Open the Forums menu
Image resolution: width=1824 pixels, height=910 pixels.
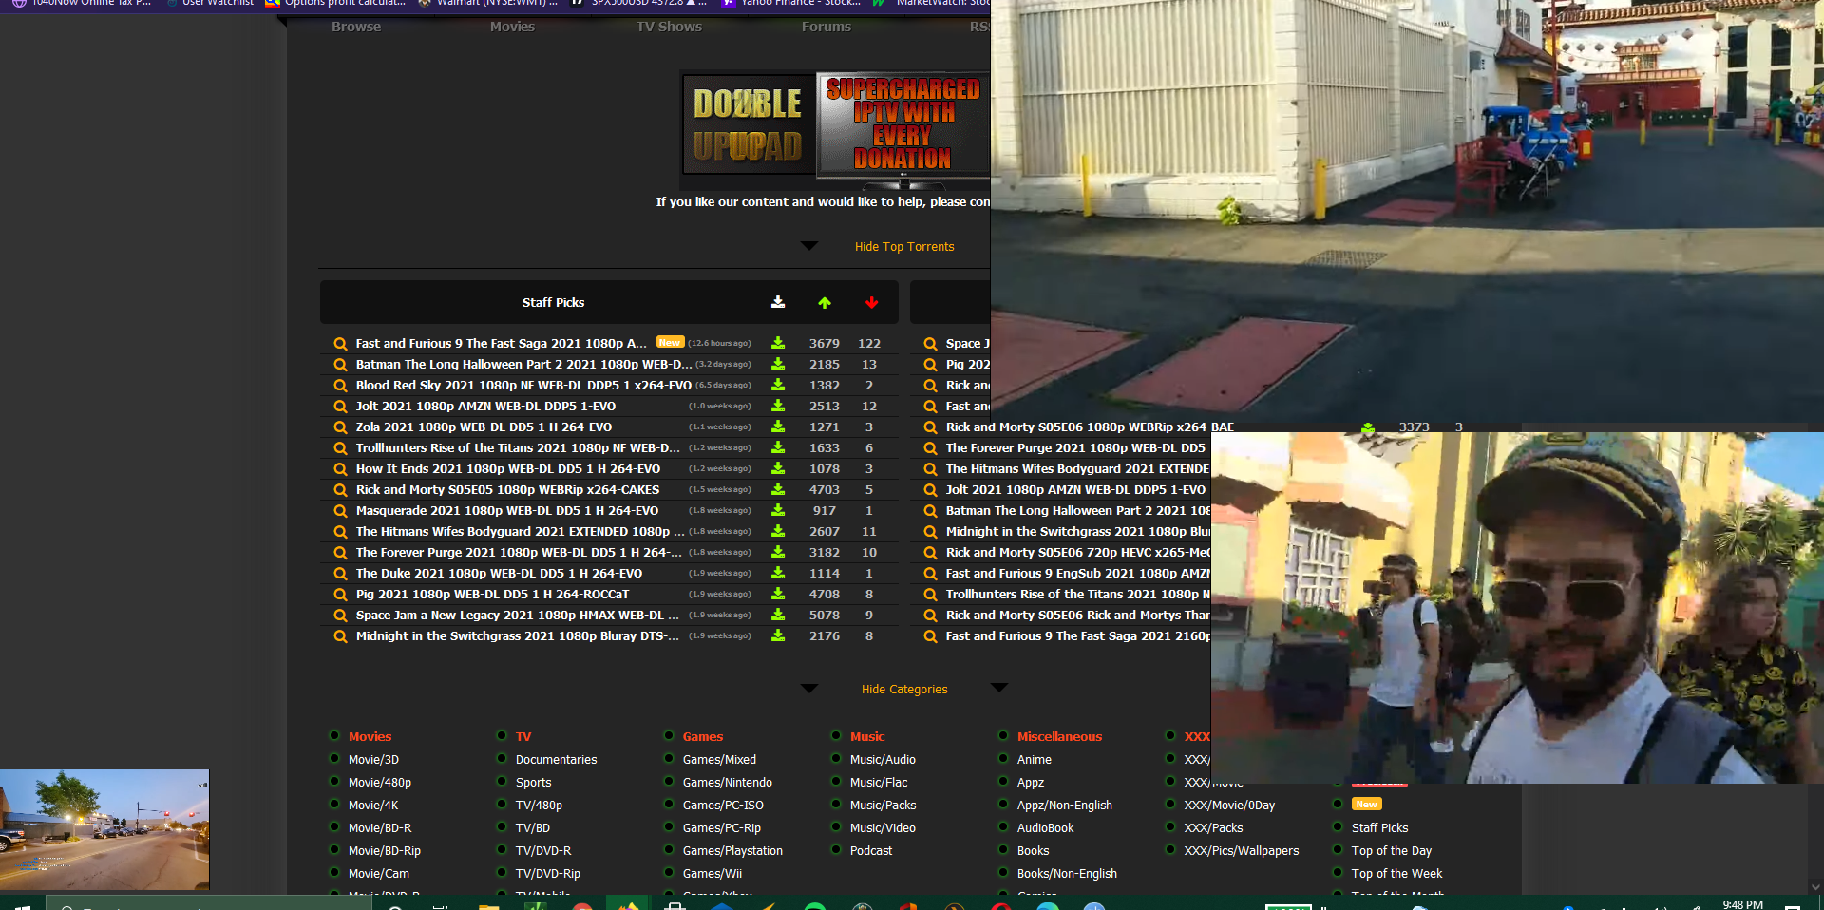point(826,27)
